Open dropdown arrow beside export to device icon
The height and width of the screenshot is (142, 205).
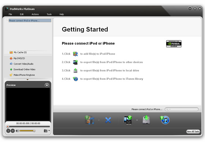pyautogui.click(x=137, y=120)
